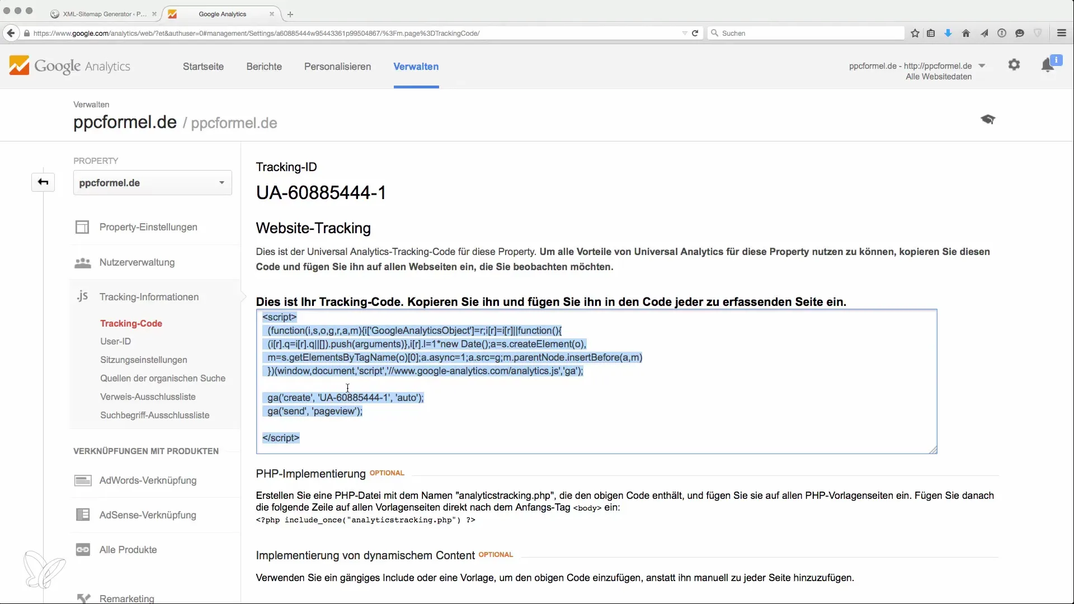The width and height of the screenshot is (1074, 604).
Task: Expand the account selector arrow
Action: pyautogui.click(x=982, y=66)
